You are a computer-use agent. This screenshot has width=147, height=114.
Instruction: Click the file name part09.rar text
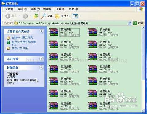pyautogui.click(x=66, y=82)
